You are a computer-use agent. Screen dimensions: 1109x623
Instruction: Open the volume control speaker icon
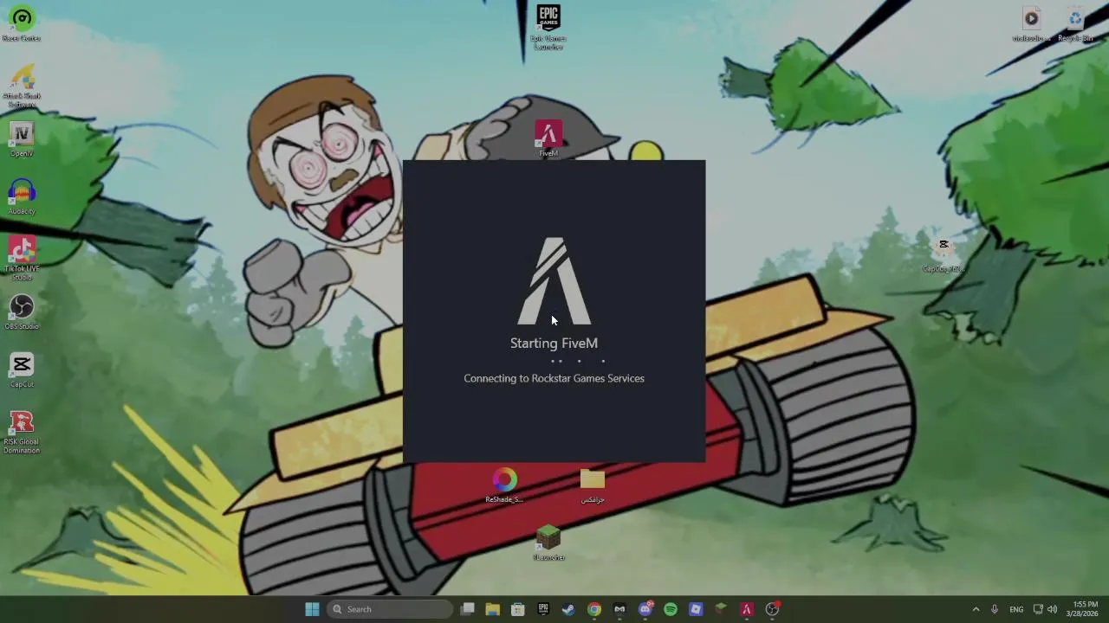[1053, 609]
